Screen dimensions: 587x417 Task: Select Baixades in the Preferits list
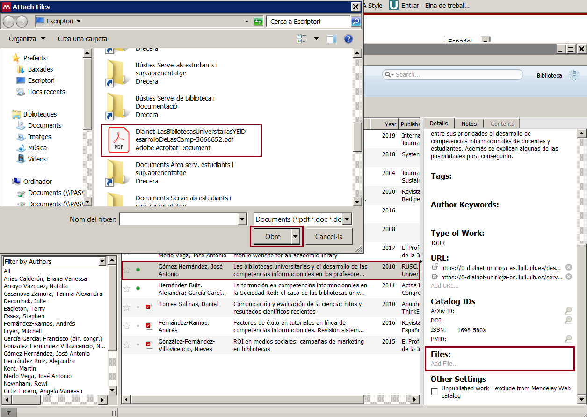[40, 69]
